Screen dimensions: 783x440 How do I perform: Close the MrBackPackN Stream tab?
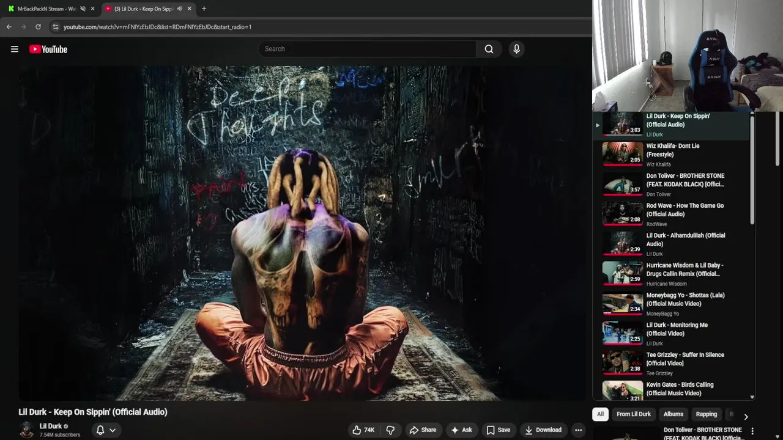(92, 9)
